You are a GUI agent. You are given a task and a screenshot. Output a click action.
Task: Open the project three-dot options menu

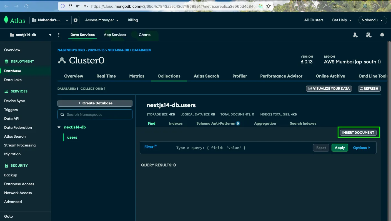coord(59,35)
